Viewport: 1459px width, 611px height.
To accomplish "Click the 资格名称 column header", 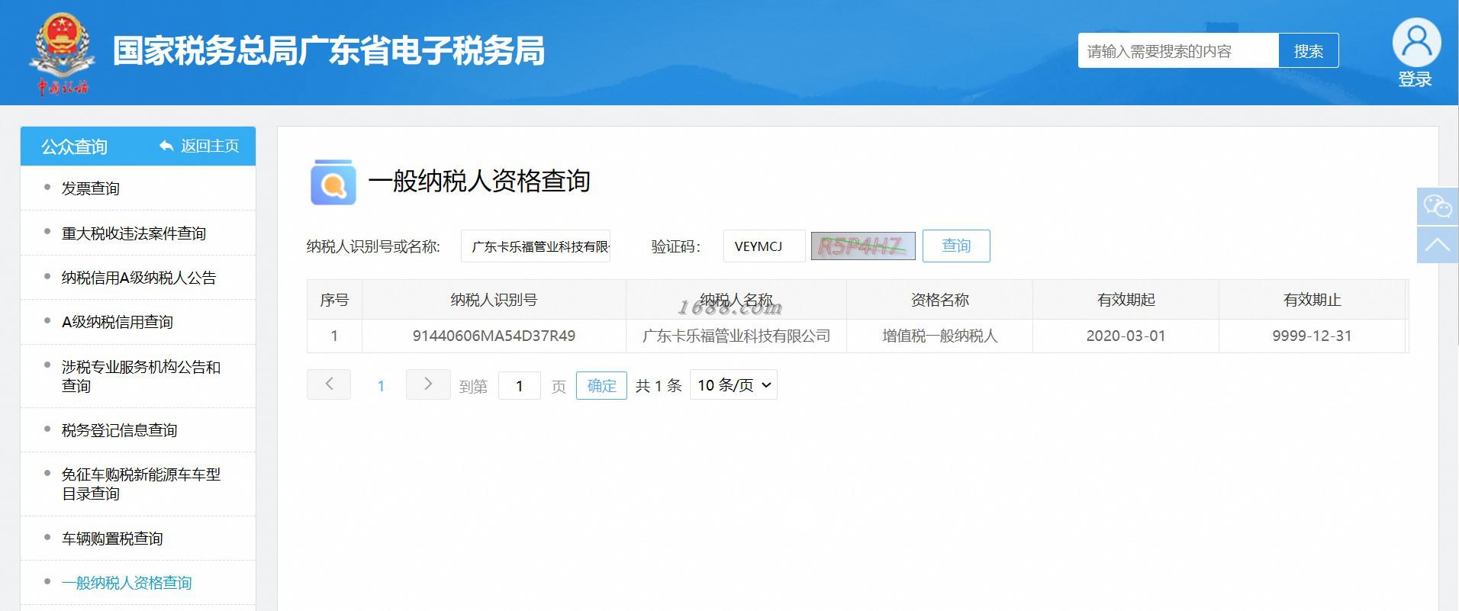I will 940,300.
